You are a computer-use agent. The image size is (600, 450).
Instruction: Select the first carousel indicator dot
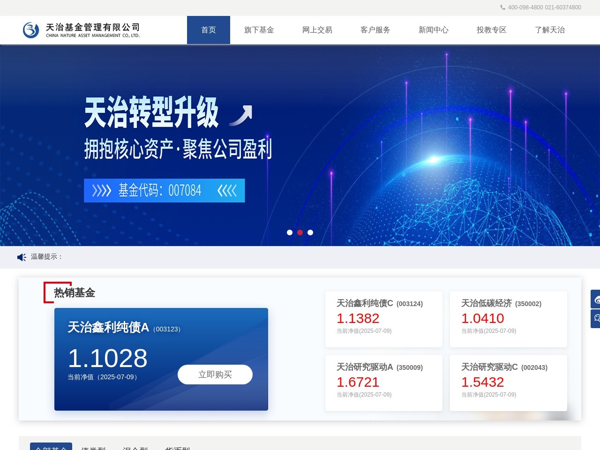(x=290, y=232)
